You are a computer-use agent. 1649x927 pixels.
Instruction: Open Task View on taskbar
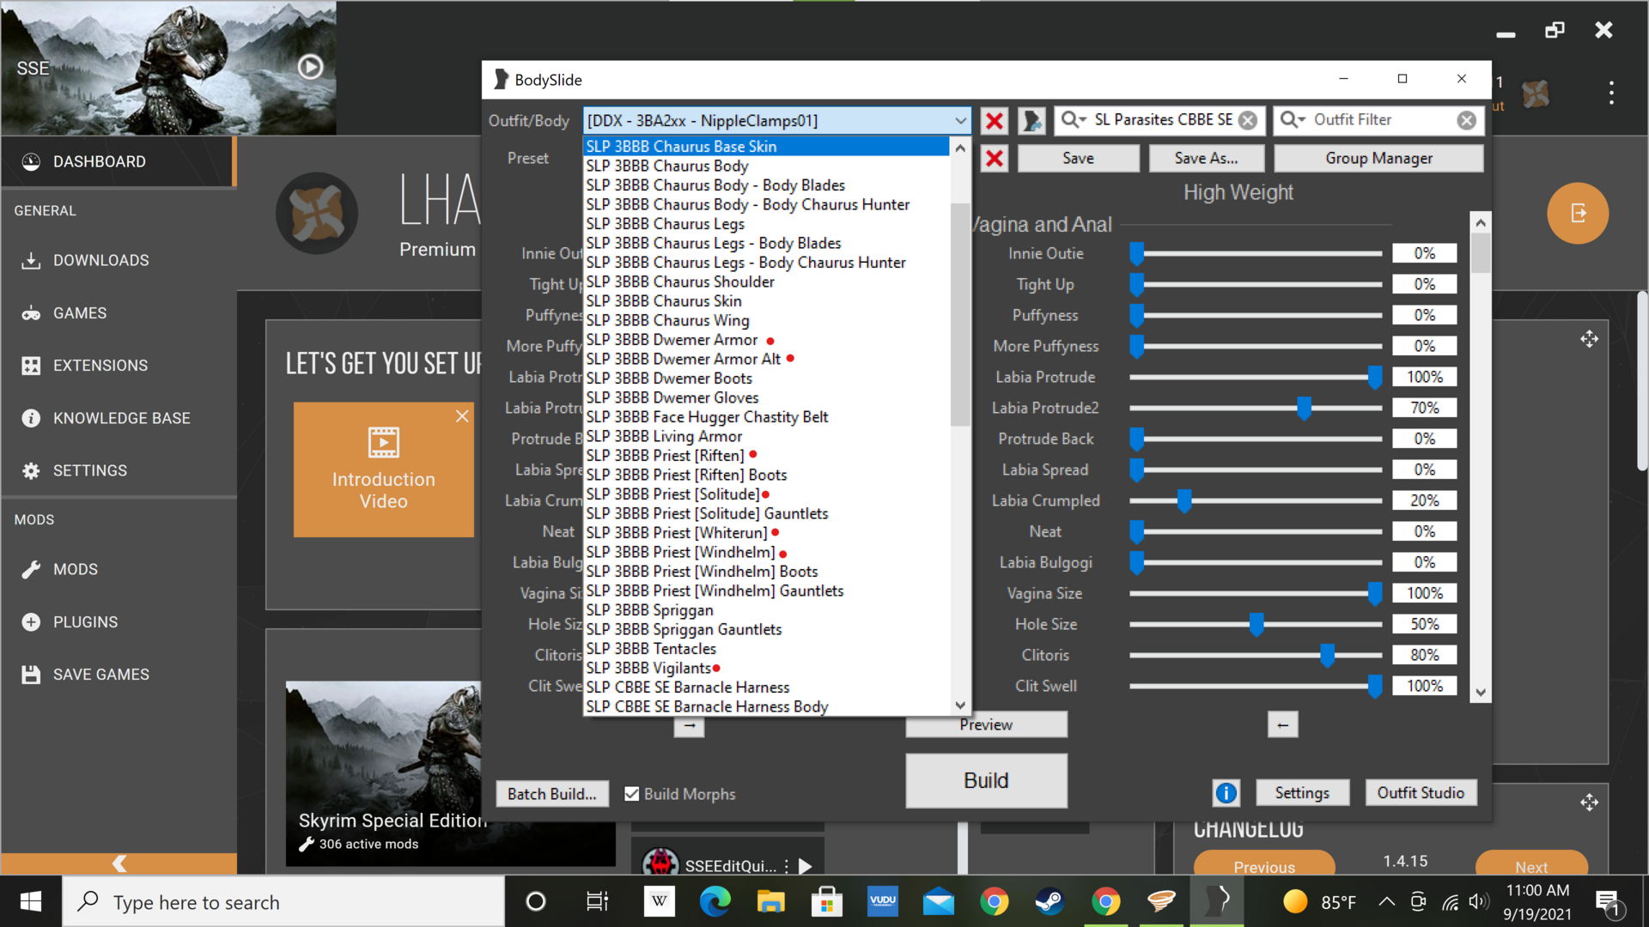click(597, 901)
